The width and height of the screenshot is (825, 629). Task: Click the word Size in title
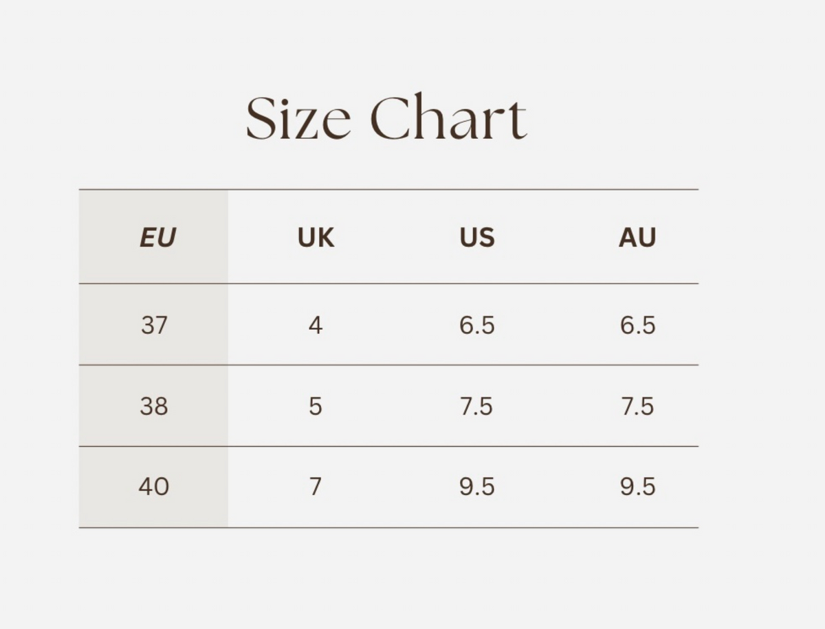click(x=298, y=119)
